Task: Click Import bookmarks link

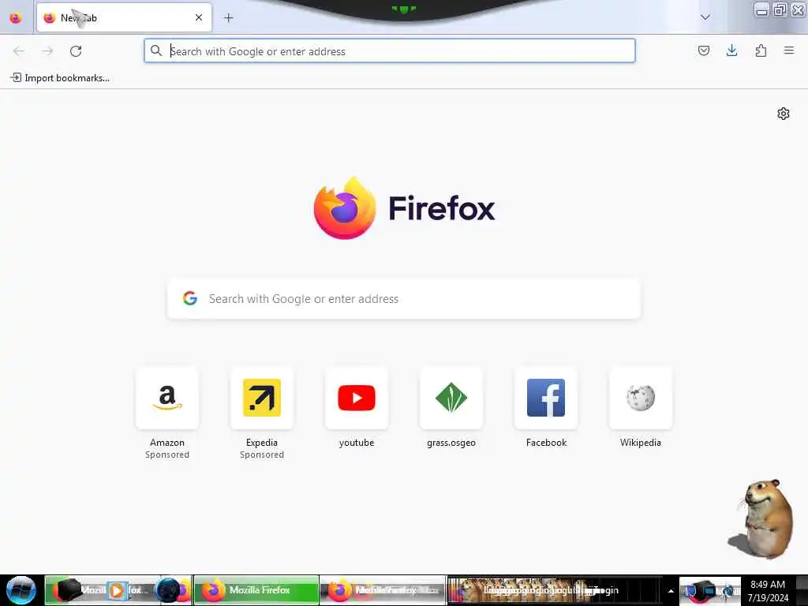Action: 60,78
